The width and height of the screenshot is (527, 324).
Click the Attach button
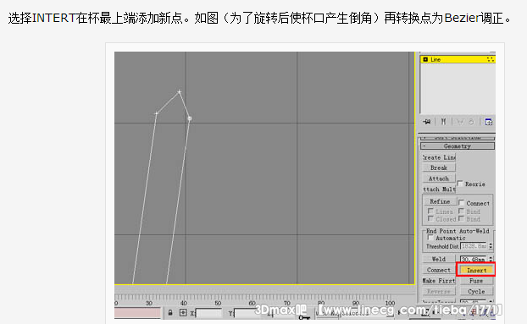[439, 178]
